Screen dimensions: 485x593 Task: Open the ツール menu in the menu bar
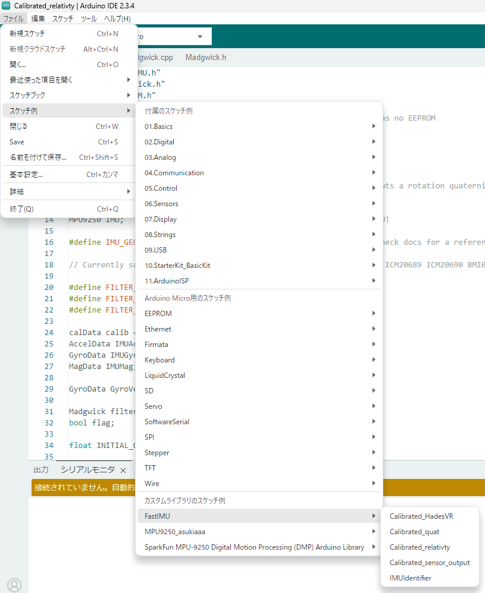point(89,18)
